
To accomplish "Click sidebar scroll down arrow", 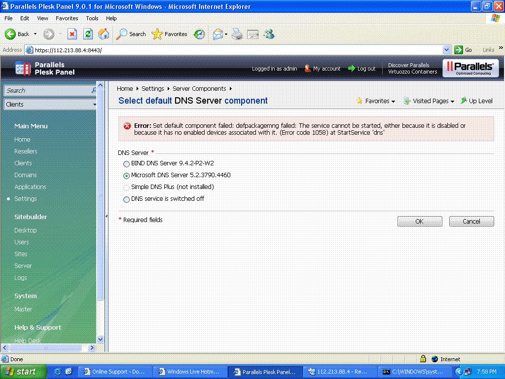I will (100, 339).
